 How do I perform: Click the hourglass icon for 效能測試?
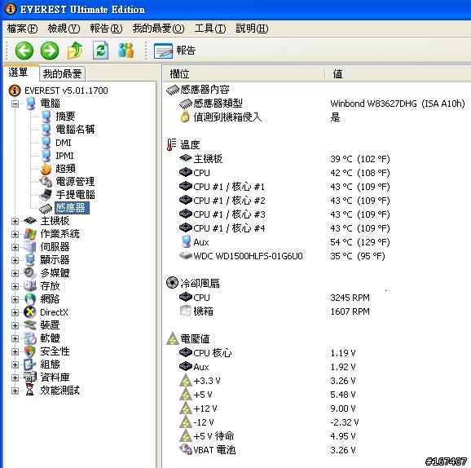coord(29,391)
